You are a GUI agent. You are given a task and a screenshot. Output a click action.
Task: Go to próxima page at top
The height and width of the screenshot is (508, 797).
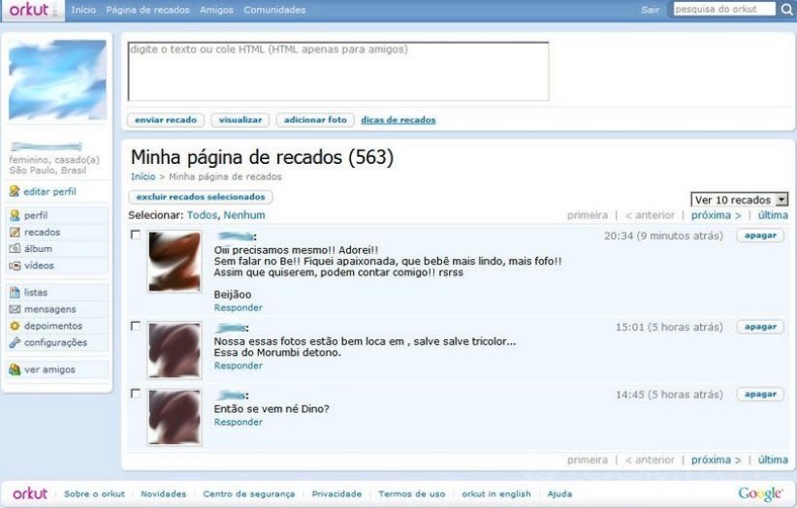(717, 215)
